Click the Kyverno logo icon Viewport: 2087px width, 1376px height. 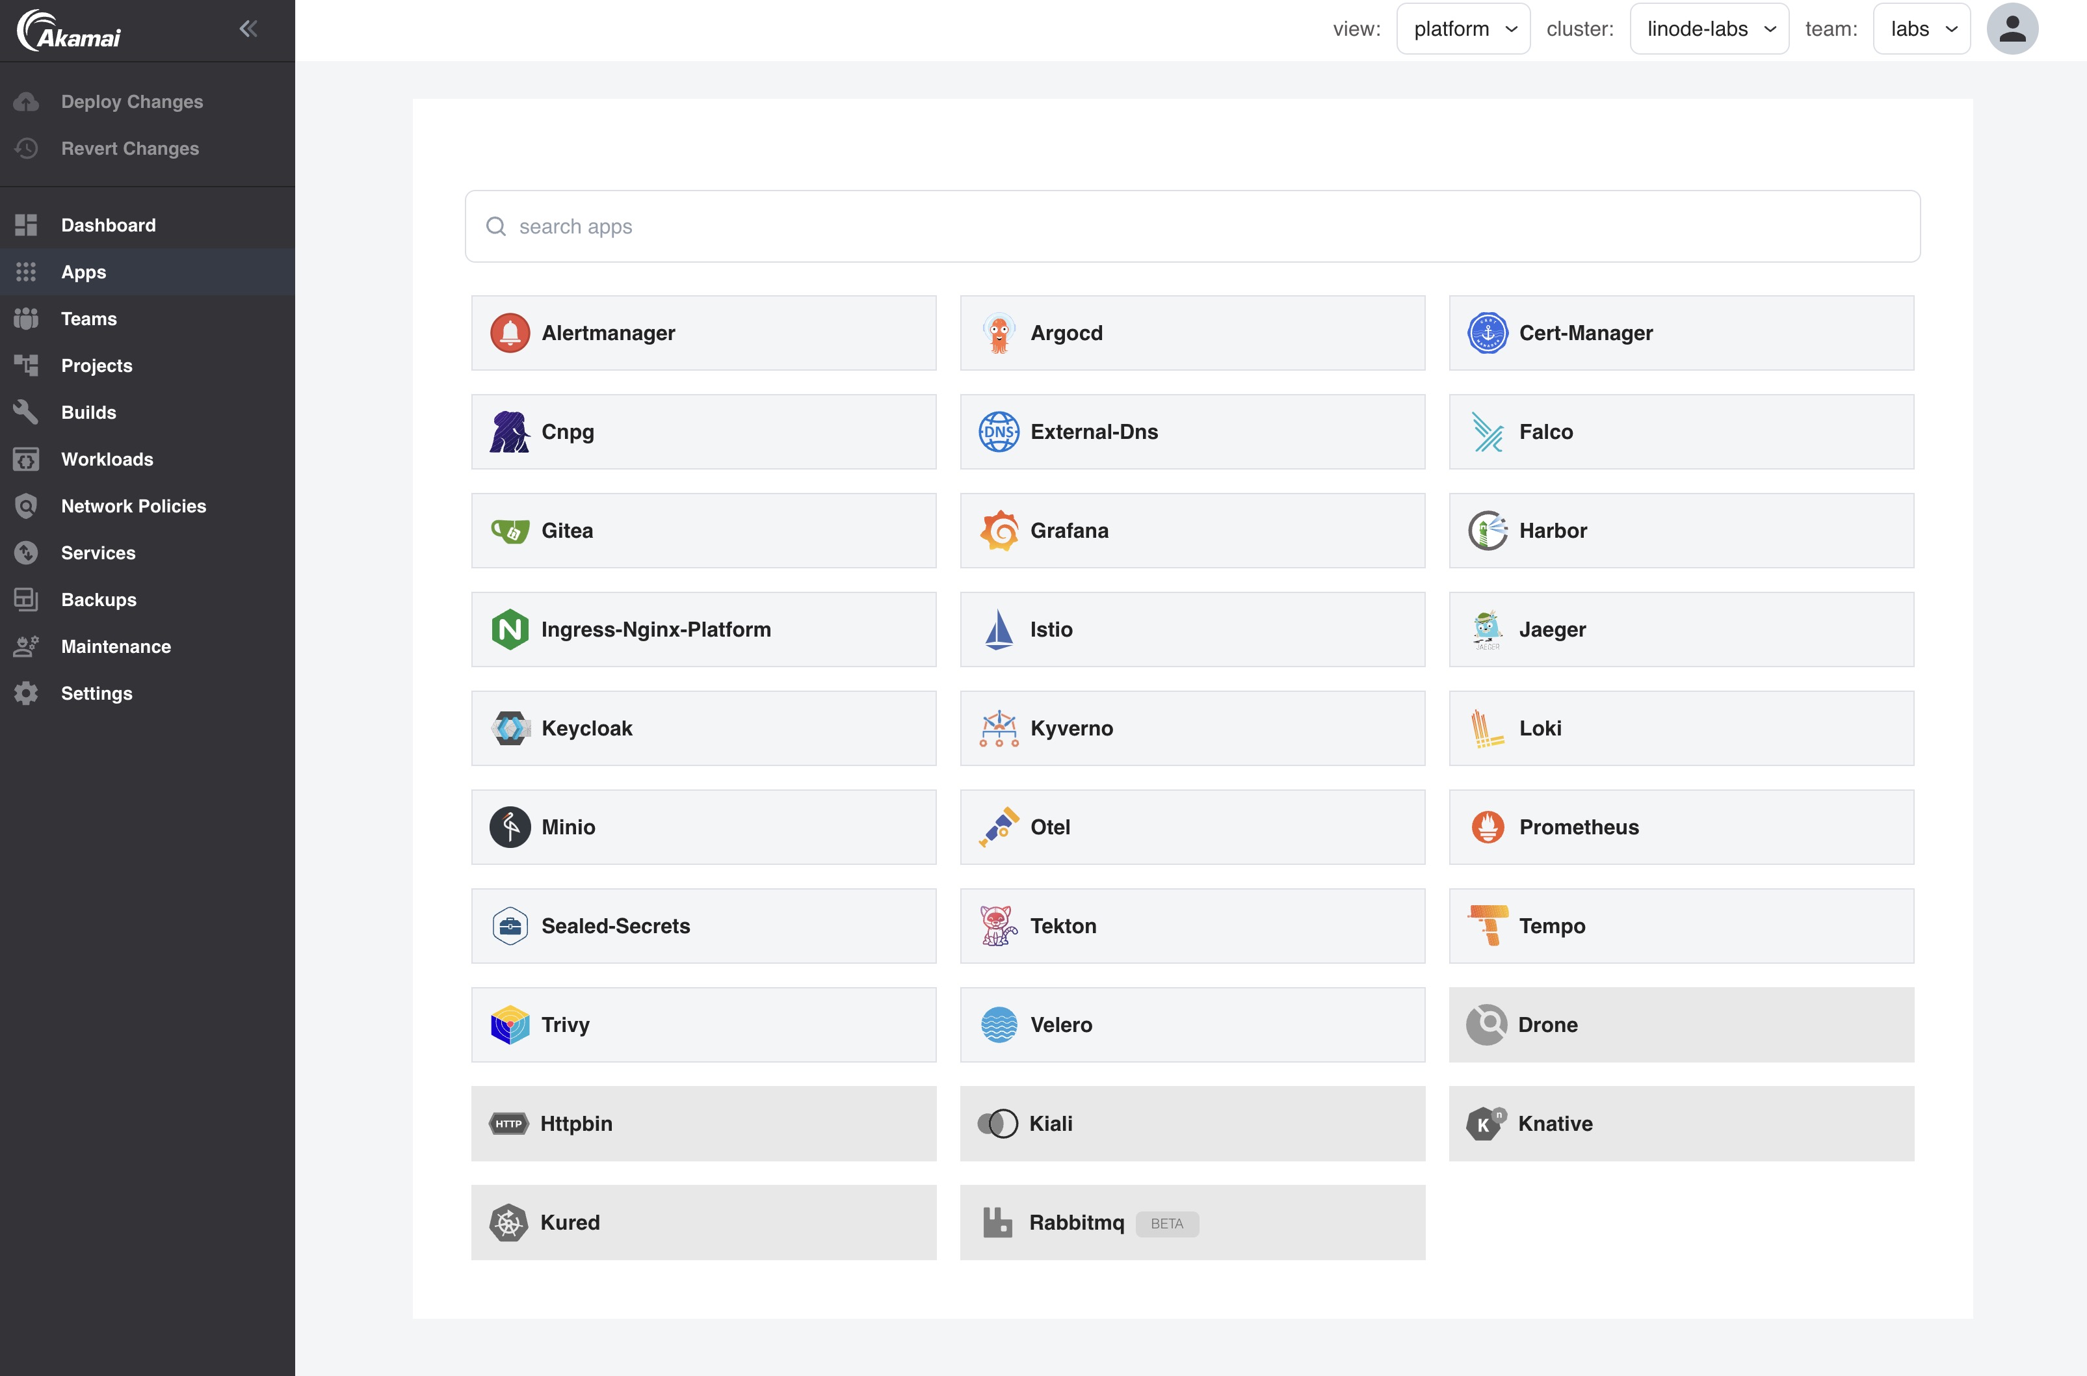tap(999, 728)
